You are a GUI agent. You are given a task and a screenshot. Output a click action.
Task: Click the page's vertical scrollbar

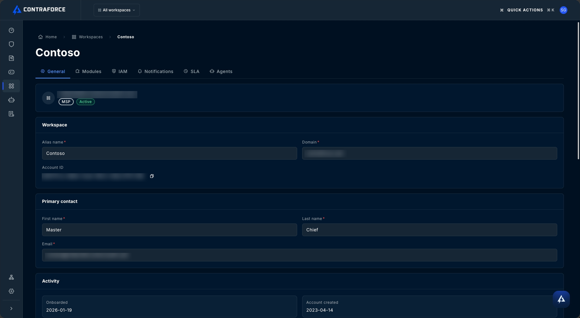(578, 91)
